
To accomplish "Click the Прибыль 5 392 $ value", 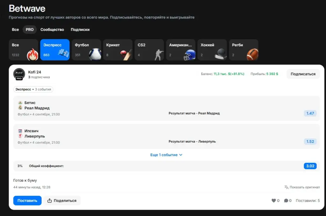I will click(x=272, y=74).
